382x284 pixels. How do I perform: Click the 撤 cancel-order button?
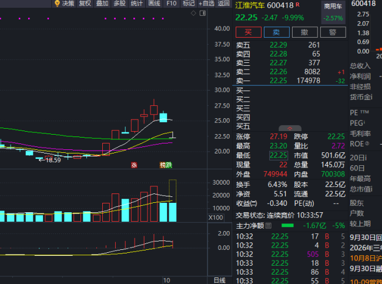(305, 32)
